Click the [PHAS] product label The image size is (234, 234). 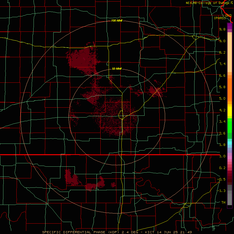coord(220,18)
